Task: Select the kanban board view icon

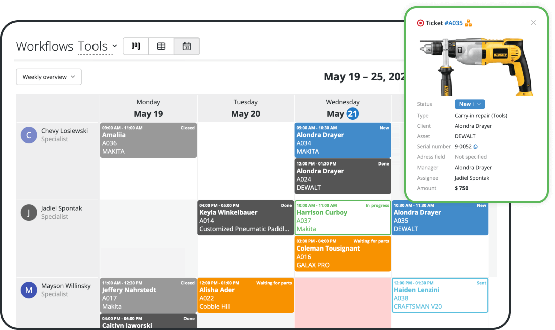Action: (136, 46)
